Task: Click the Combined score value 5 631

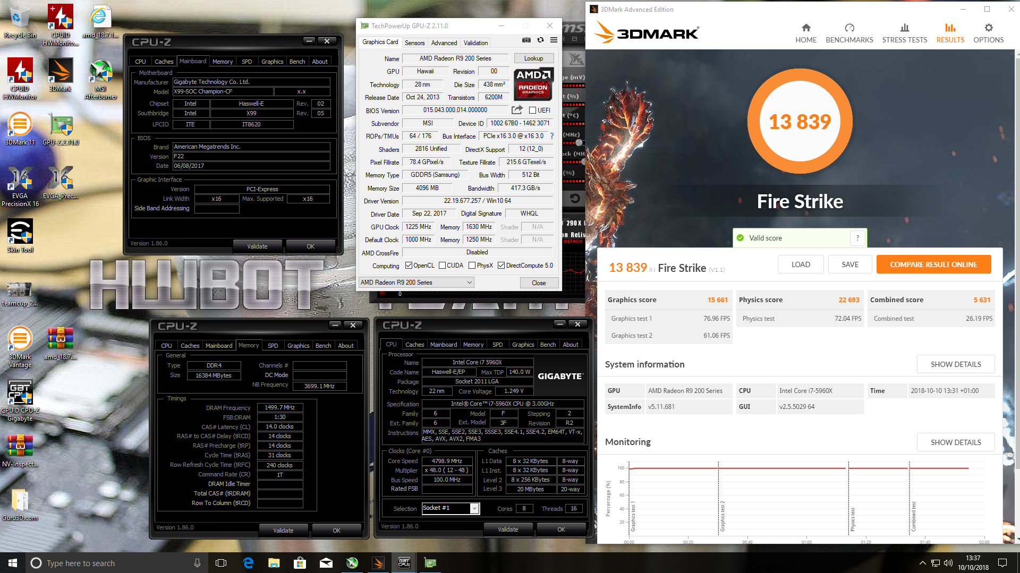Action: tap(982, 300)
